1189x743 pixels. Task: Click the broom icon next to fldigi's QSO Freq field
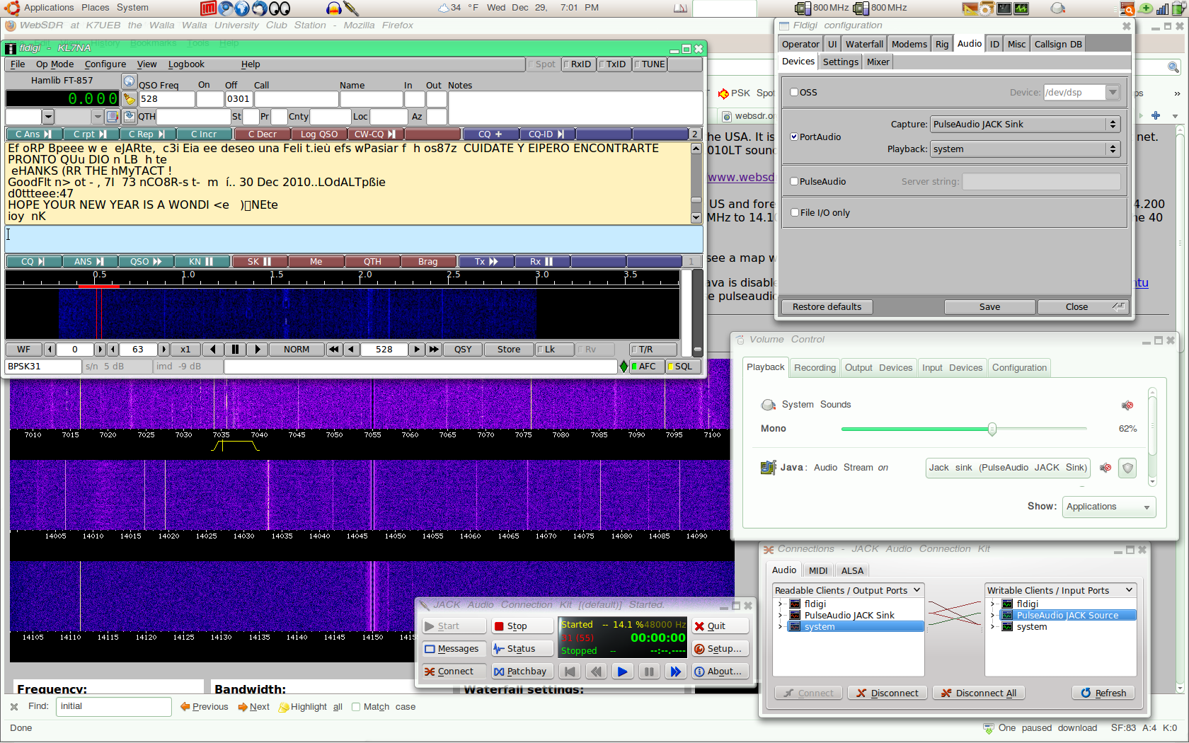130,99
